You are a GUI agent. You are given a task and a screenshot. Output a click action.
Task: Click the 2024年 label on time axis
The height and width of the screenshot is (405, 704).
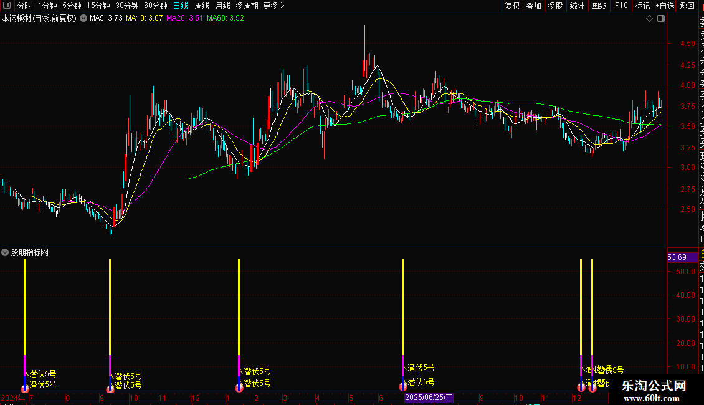tap(14, 398)
